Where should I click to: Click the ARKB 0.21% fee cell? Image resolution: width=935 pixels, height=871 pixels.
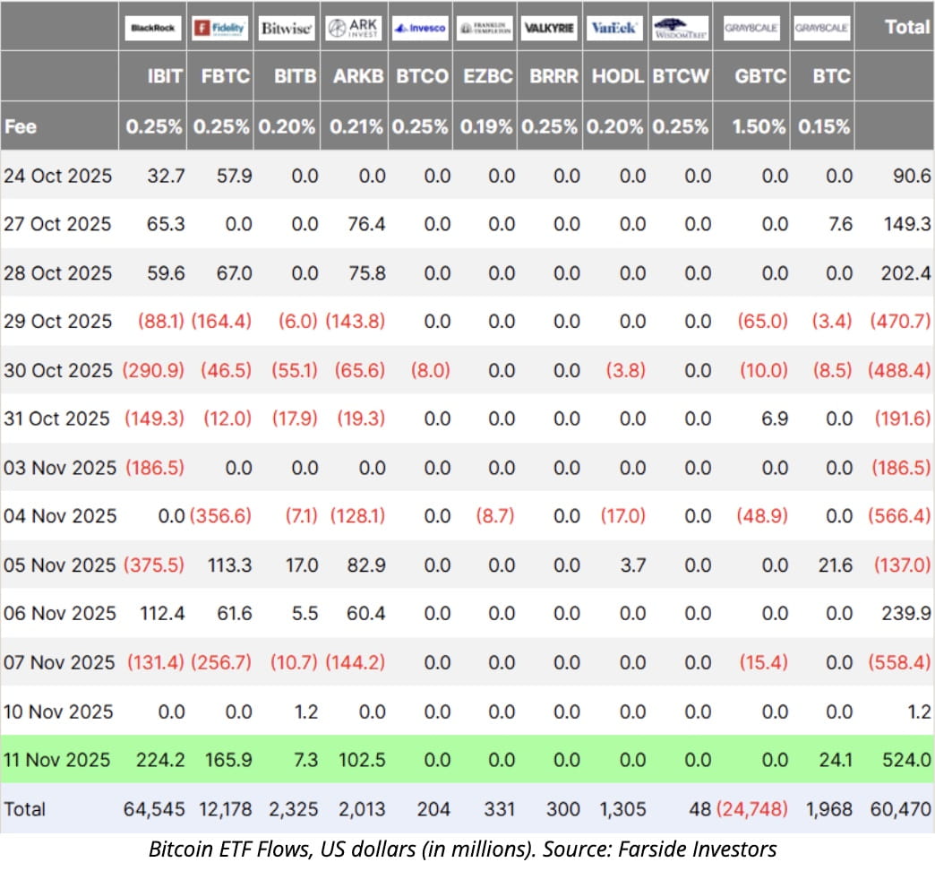[356, 126]
